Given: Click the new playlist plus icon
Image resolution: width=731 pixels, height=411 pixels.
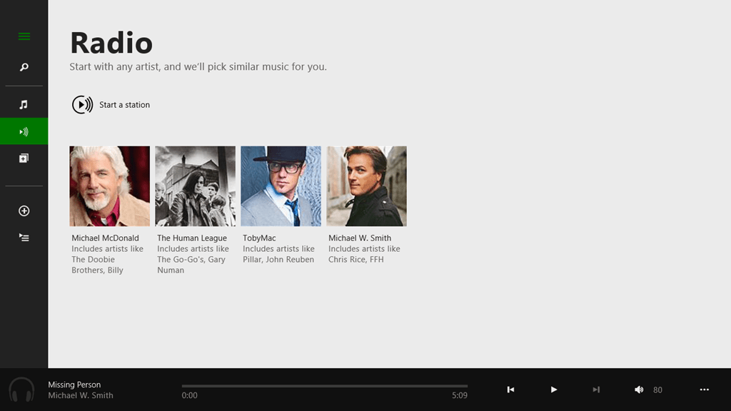Looking at the screenshot, I should [24, 210].
